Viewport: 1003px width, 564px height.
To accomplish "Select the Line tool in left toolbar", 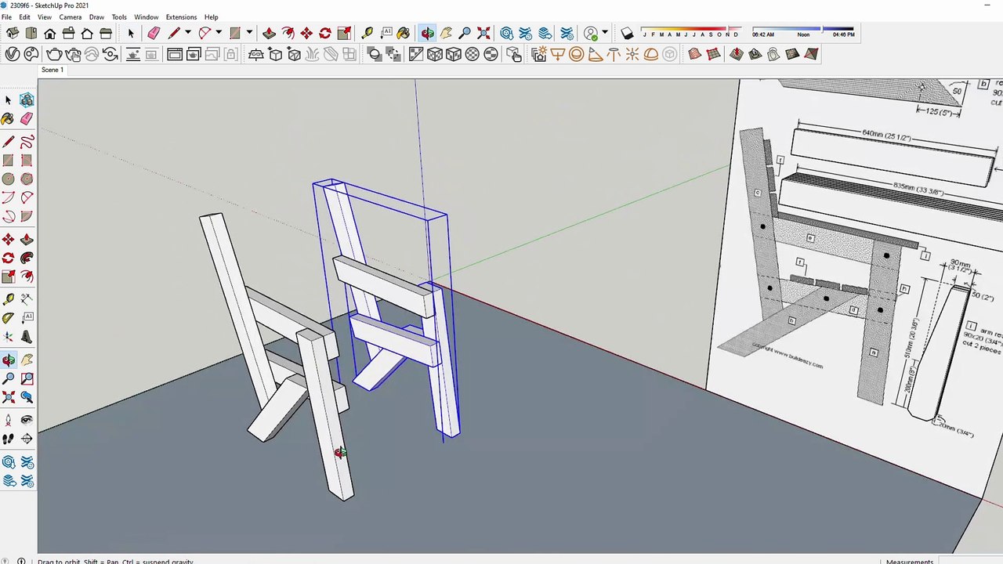I will point(8,141).
